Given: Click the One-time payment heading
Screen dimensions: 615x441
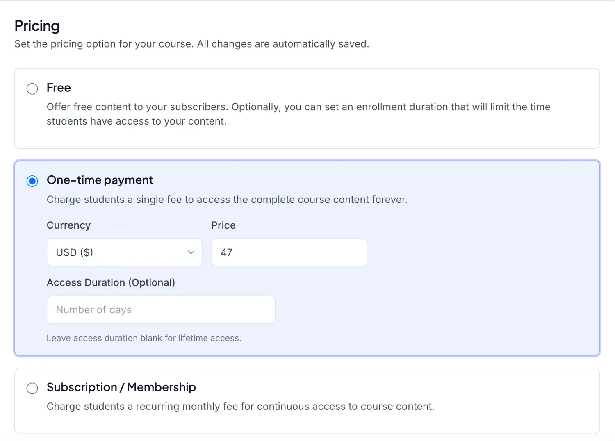Looking at the screenshot, I should pos(100,180).
